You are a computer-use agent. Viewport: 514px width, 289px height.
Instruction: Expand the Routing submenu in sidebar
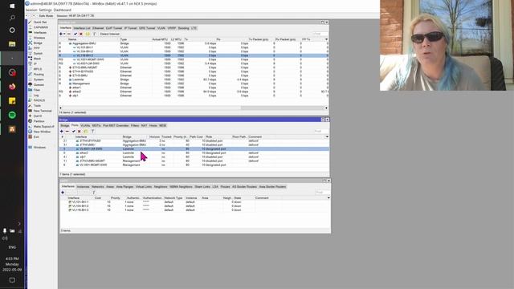click(x=39, y=75)
